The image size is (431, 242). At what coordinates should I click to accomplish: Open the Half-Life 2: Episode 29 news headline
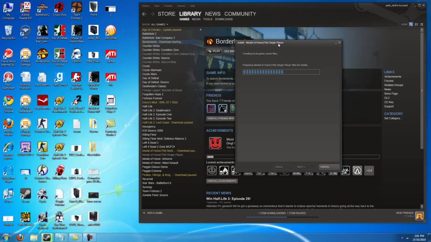228,199
